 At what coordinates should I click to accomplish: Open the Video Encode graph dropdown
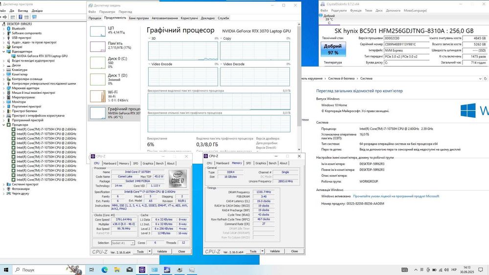click(x=149, y=64)
